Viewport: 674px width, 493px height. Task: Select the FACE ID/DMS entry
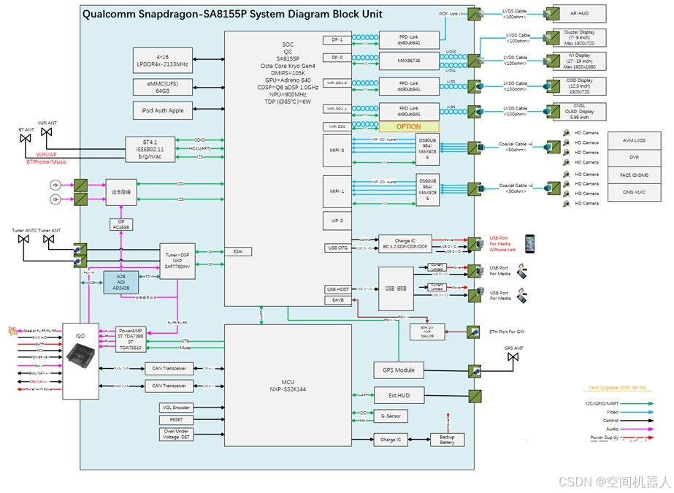[x=634, y=175]
